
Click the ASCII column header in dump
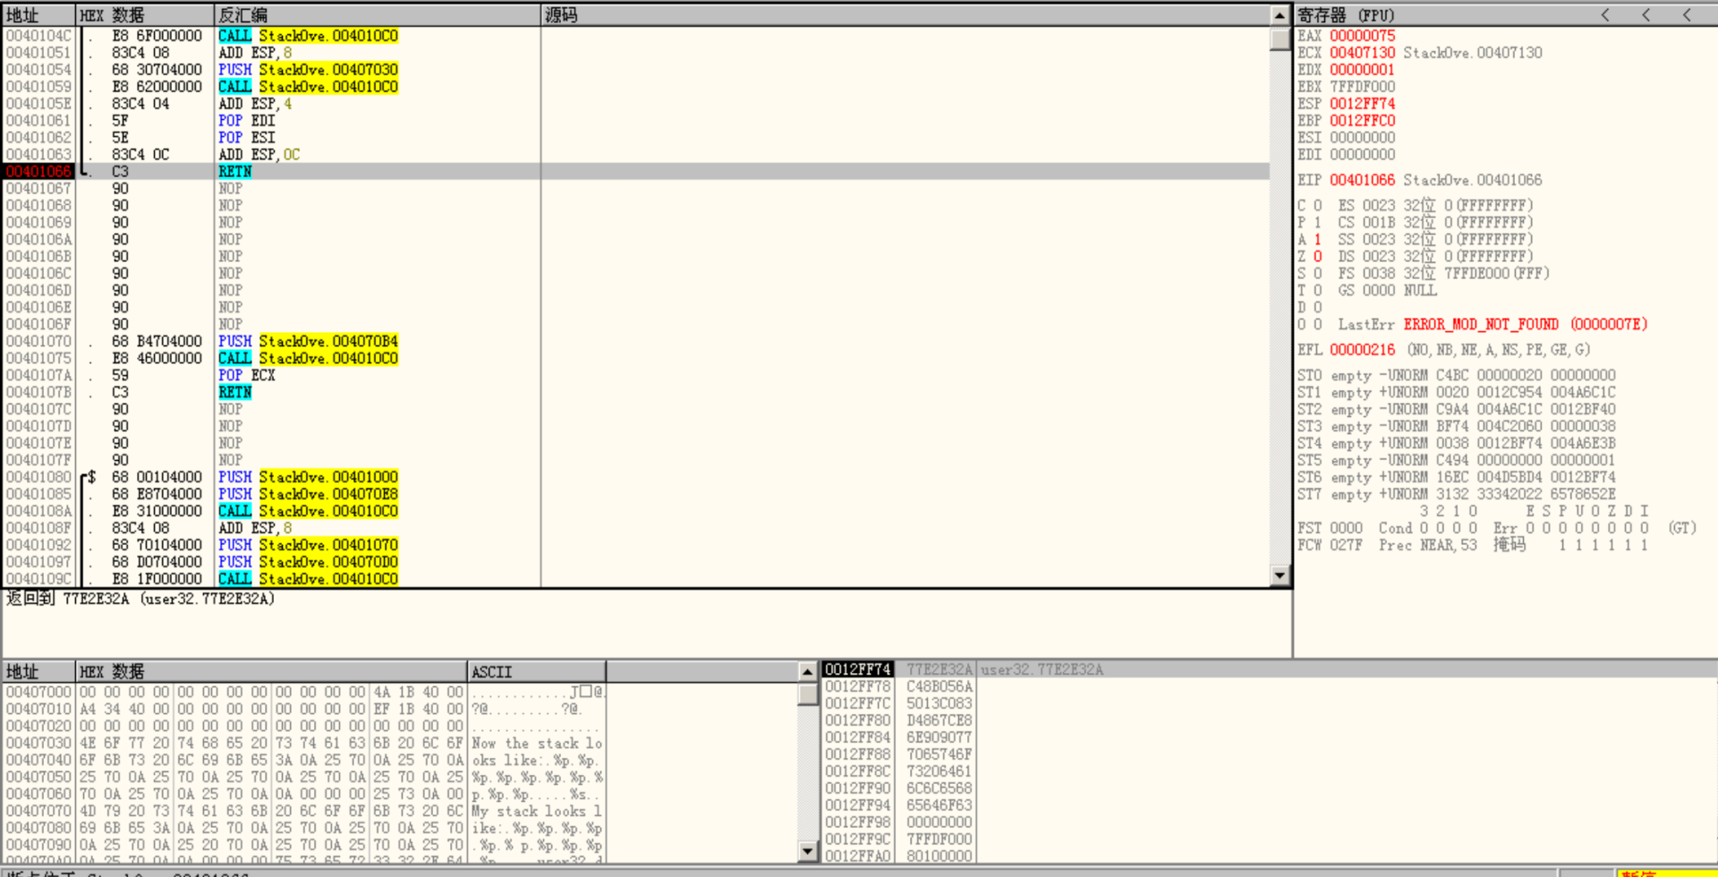pyautogui.click(x=536, y=671)
